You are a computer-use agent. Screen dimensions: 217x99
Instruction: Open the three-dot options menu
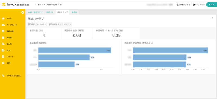(212, 18)
